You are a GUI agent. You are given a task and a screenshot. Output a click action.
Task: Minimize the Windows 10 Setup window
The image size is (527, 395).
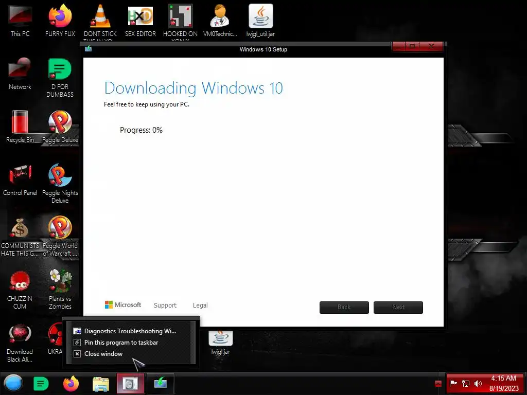pyautogui.click(x=399, y=46)
